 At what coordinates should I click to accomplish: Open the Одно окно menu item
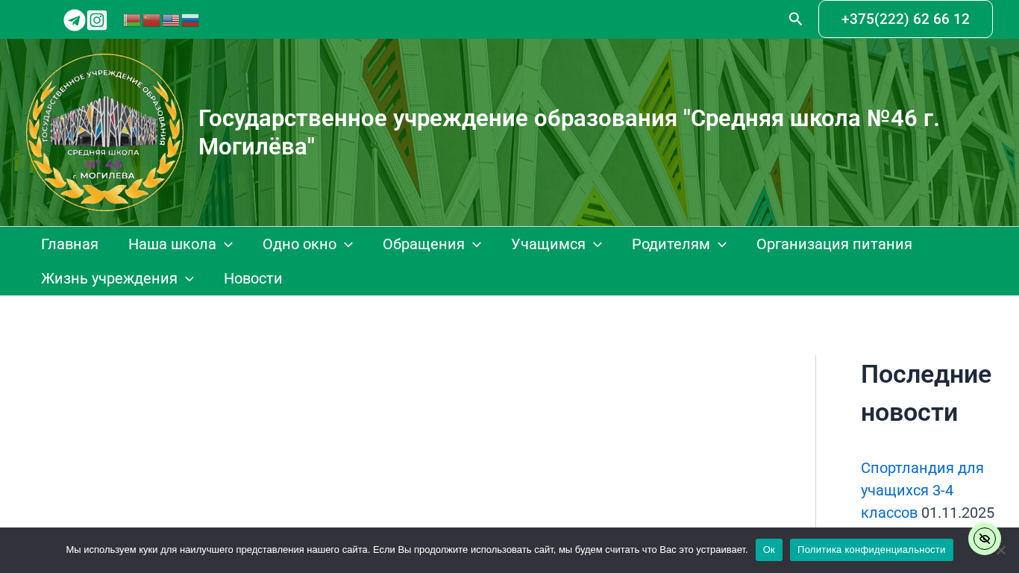[x=299, y=244]
